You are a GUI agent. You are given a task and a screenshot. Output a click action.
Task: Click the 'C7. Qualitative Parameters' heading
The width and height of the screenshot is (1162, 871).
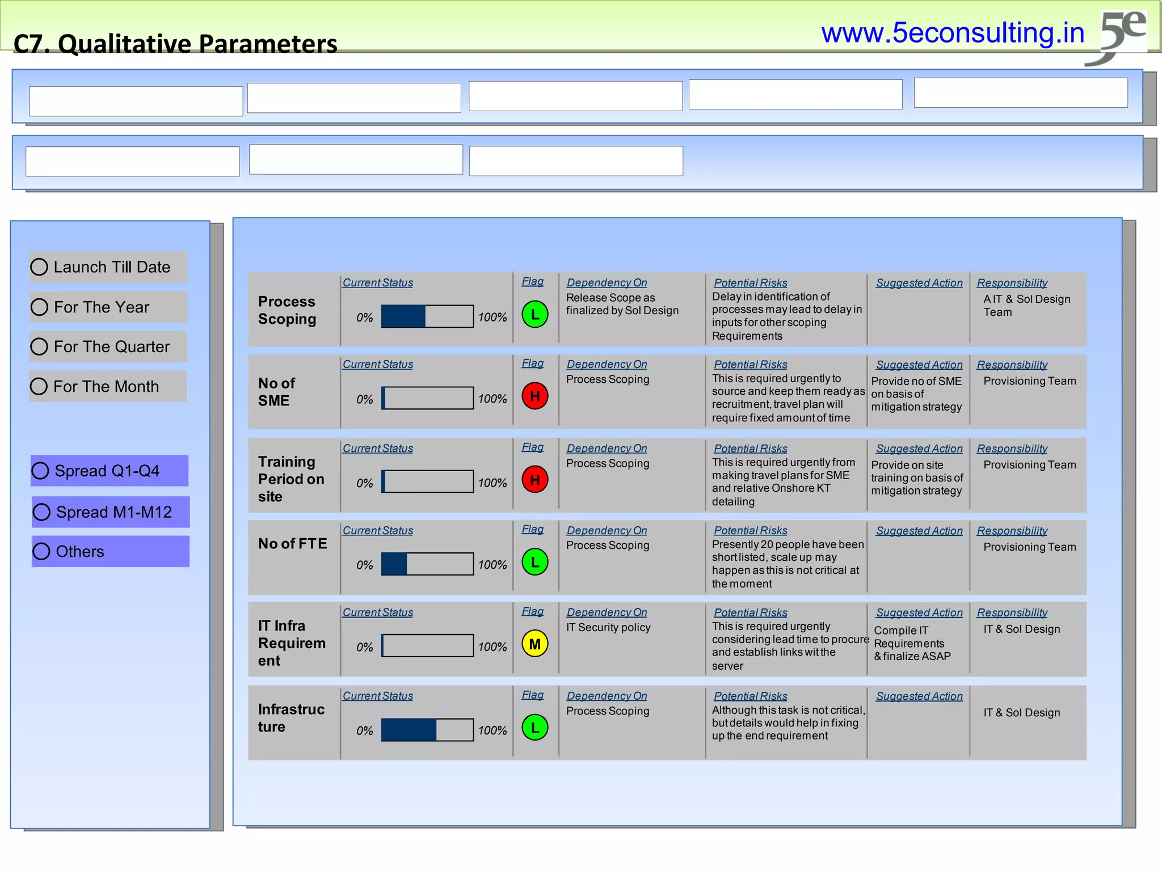point(175,44)
